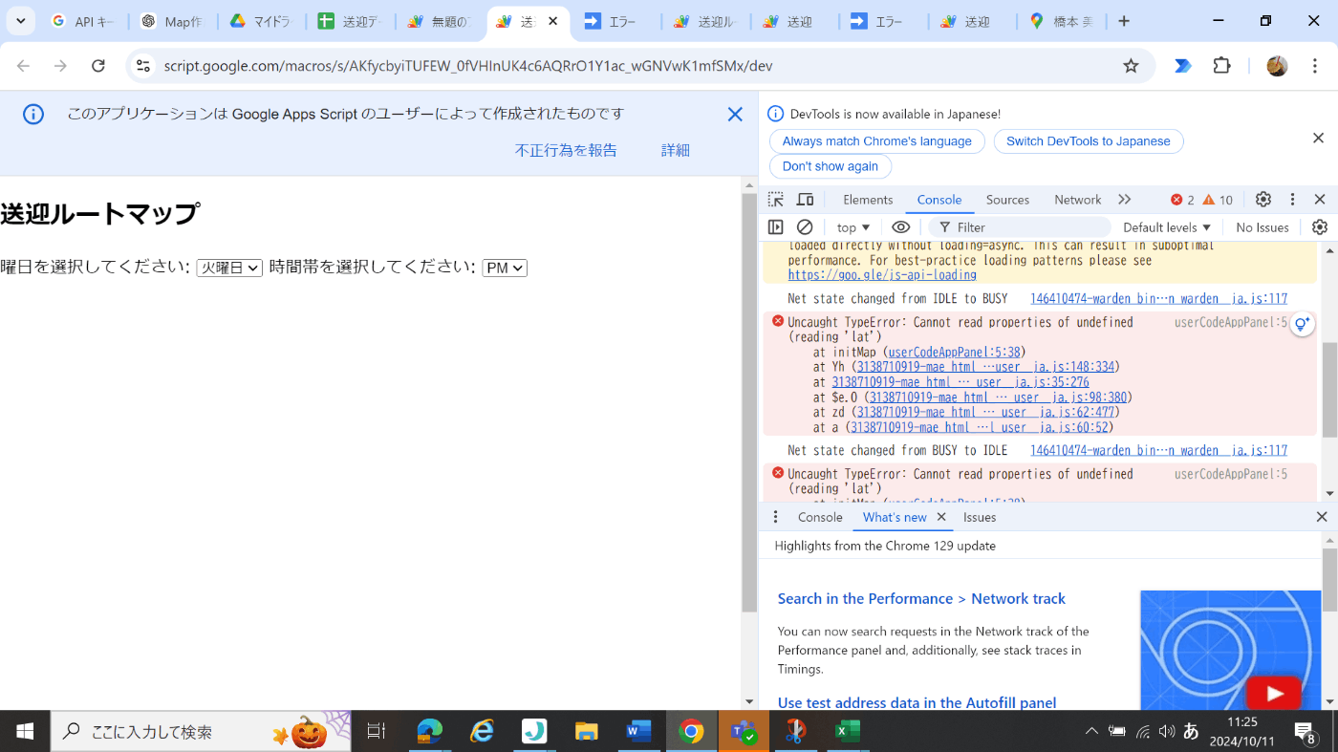Open the JavaScript context dropdown 'top'
This screenshot has height=752, width=1338.
pos(853,227)
